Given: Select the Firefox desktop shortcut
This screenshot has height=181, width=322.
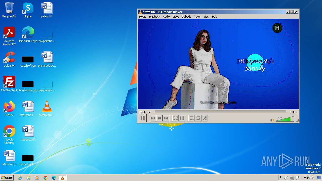Looking at the screenshot, I should [x=9, y=109].
